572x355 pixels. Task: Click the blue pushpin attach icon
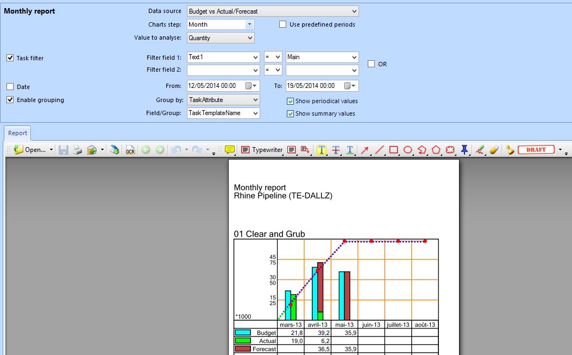click(464, 150)
